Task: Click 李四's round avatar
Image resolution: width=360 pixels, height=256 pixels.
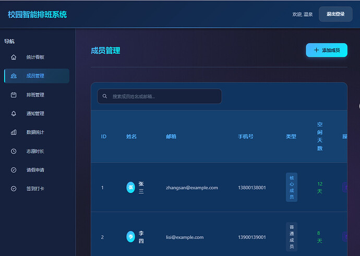Action: [130, 237]
